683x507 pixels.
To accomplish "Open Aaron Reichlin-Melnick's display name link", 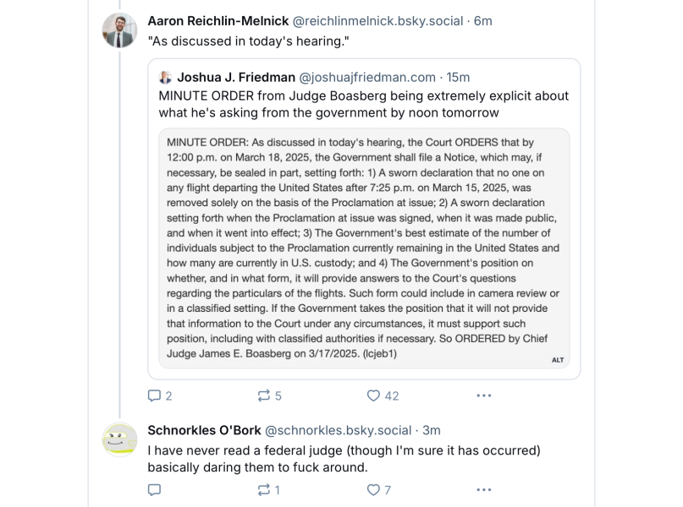I will [218, 20].
